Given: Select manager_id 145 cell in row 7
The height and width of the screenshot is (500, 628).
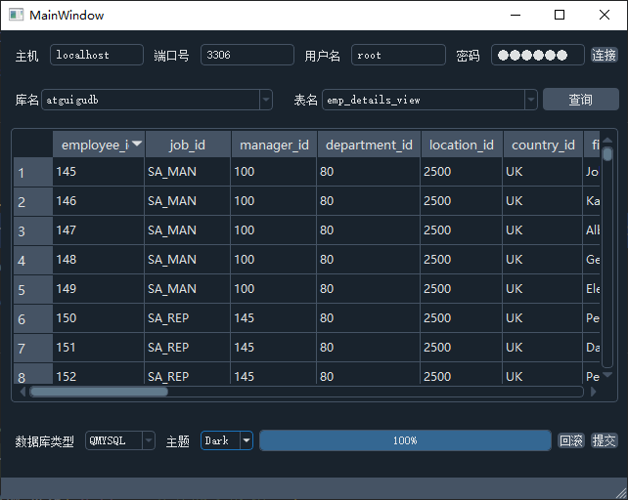Looking at the screenshot, I should [x=274, y=348].
